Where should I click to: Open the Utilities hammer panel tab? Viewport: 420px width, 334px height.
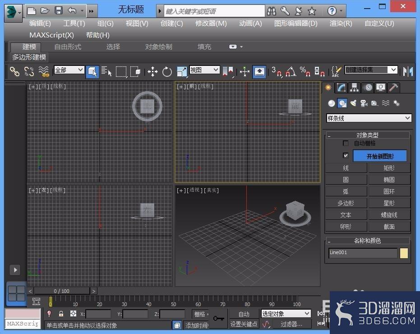393,88
